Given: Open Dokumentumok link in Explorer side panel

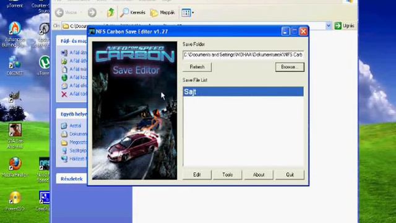Looking at the screenshot, I should click(x=74, y=134).
